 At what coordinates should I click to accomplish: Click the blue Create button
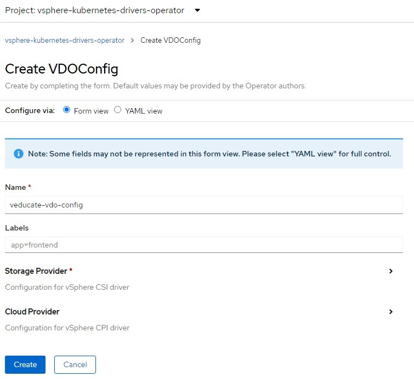pyautogui.click(x=25, y=364)
